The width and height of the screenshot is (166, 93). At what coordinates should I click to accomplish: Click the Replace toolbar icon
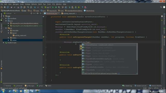[x=31, y=7]
